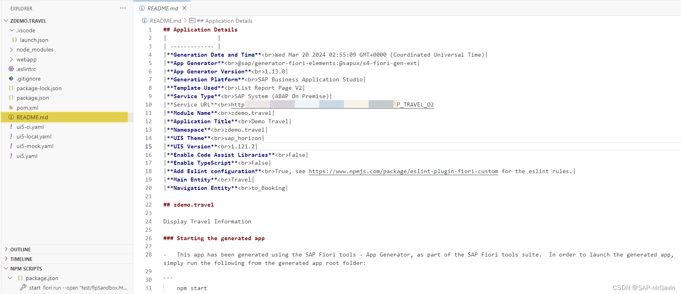Collapse the .vscode folder

pos(12,30)
